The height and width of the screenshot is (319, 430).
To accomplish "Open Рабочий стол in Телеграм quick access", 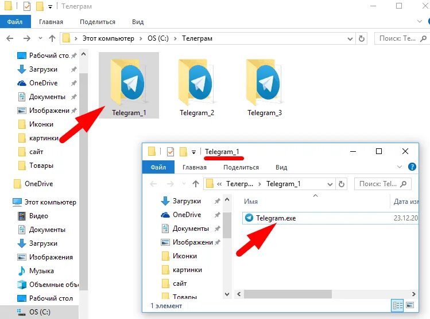I will click(43, 55).
